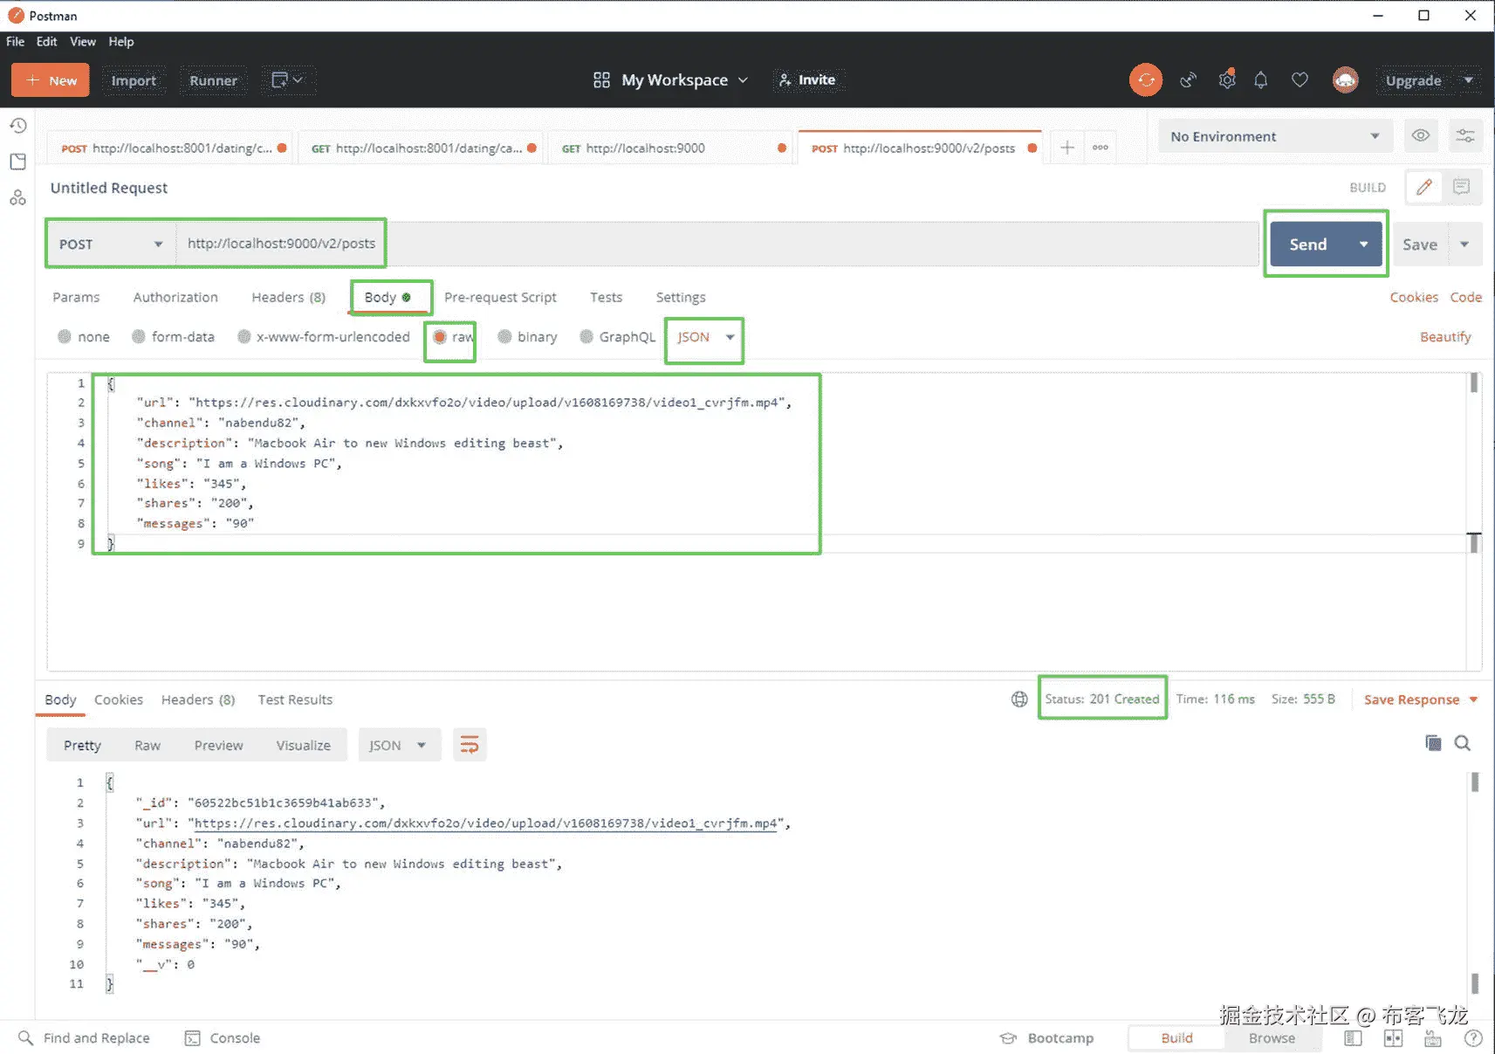The height and width of the screenshot is (1054, 1495).
Task: Switch status bar mode to Browse
Action: pyautogui.click(x=1272, y=1038)
